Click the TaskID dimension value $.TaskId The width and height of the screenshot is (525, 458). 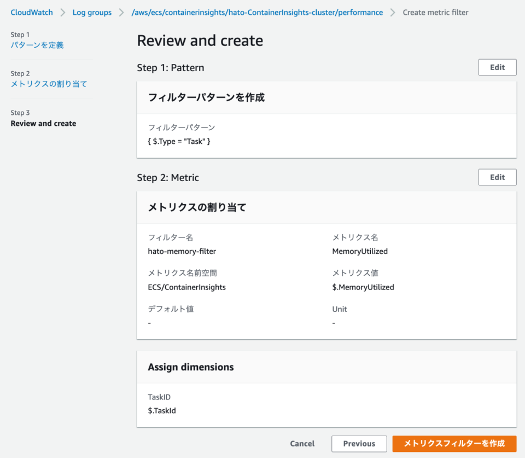point(162,410)
